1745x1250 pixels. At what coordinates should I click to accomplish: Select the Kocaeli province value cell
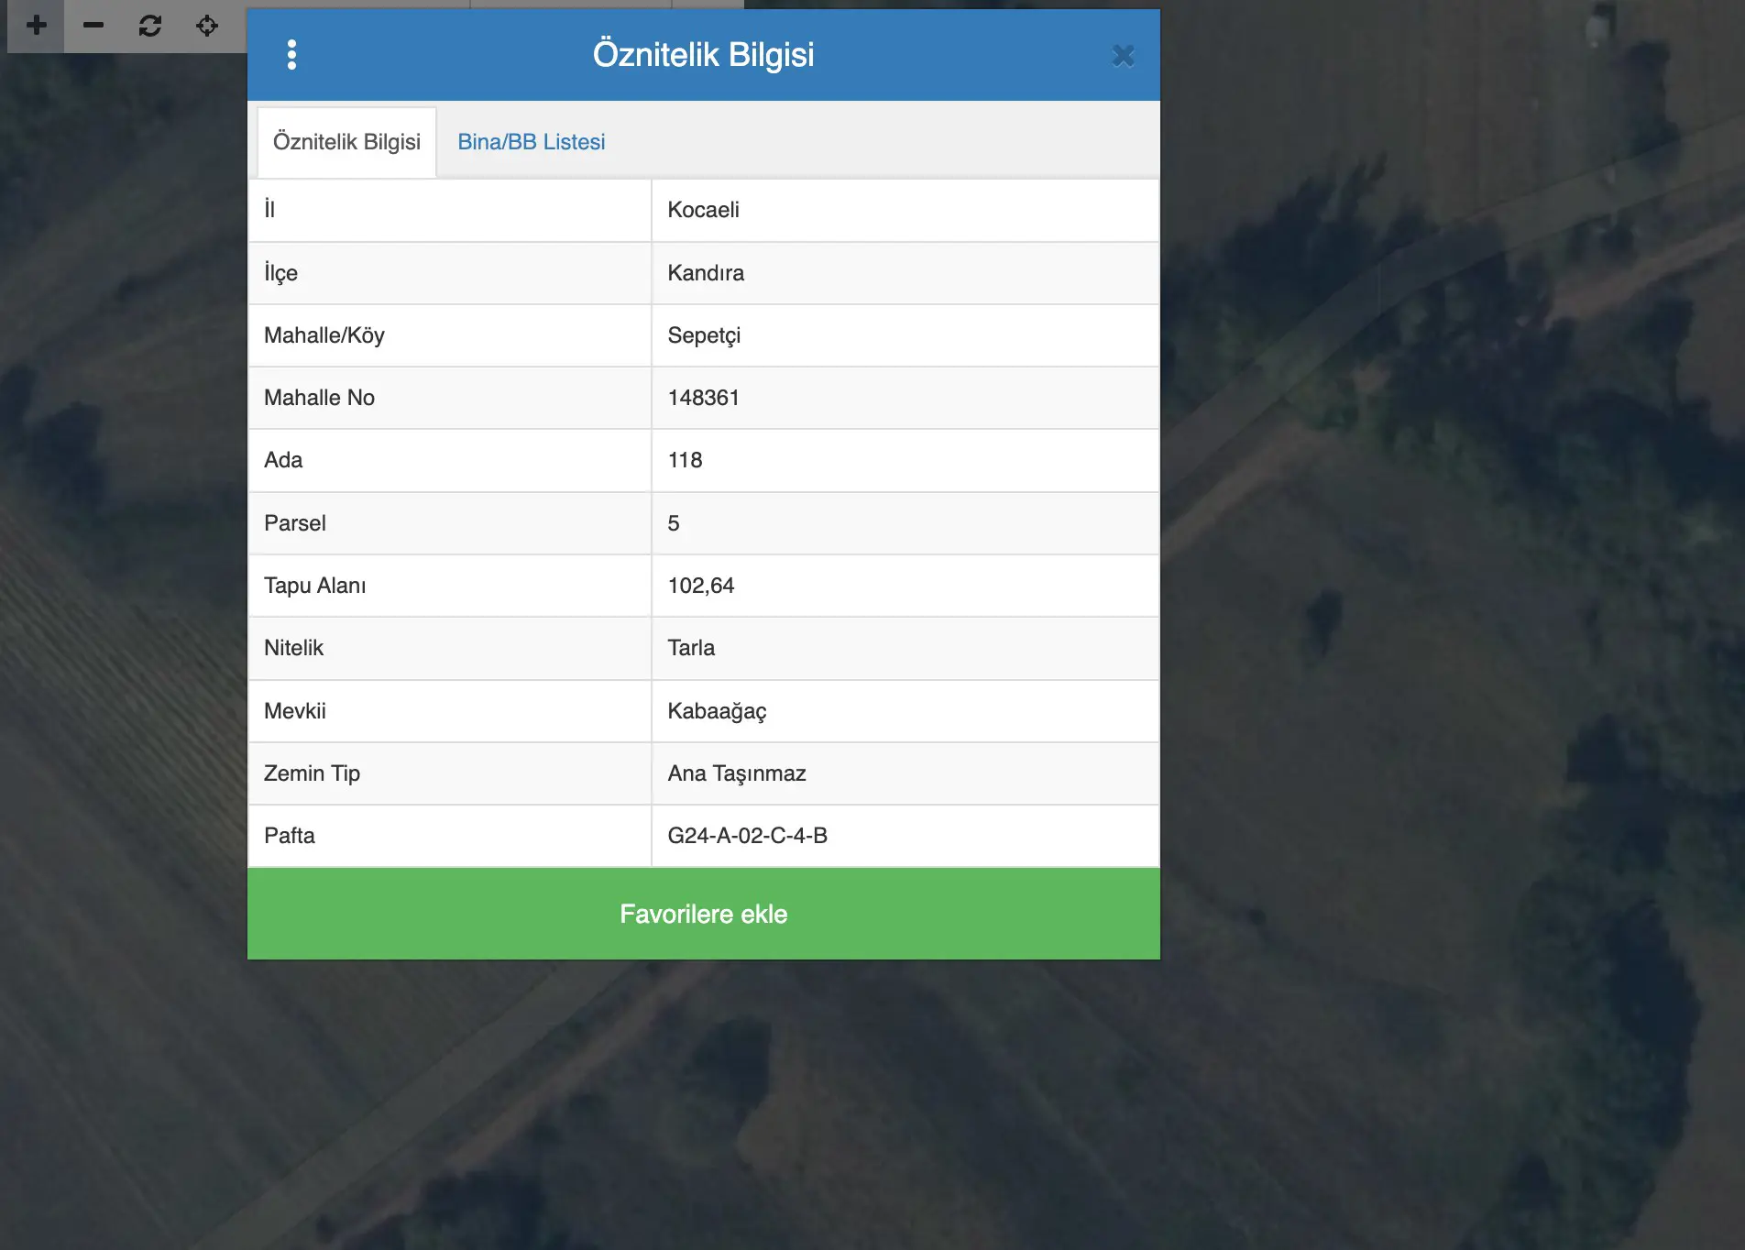coord(905,210)
